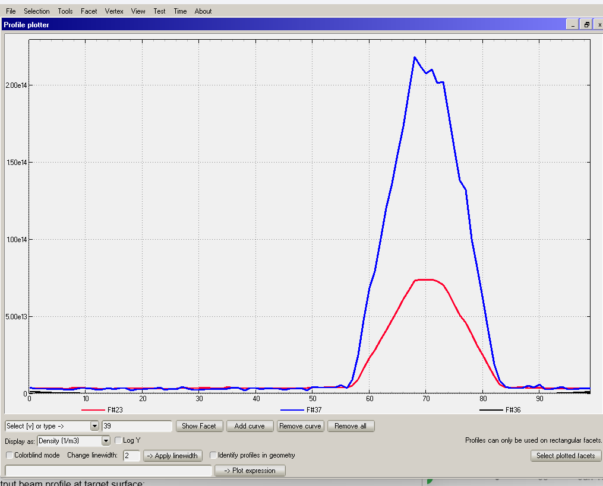Click the Select plotted facets button
603x486 pixels.
click(566, 456)
